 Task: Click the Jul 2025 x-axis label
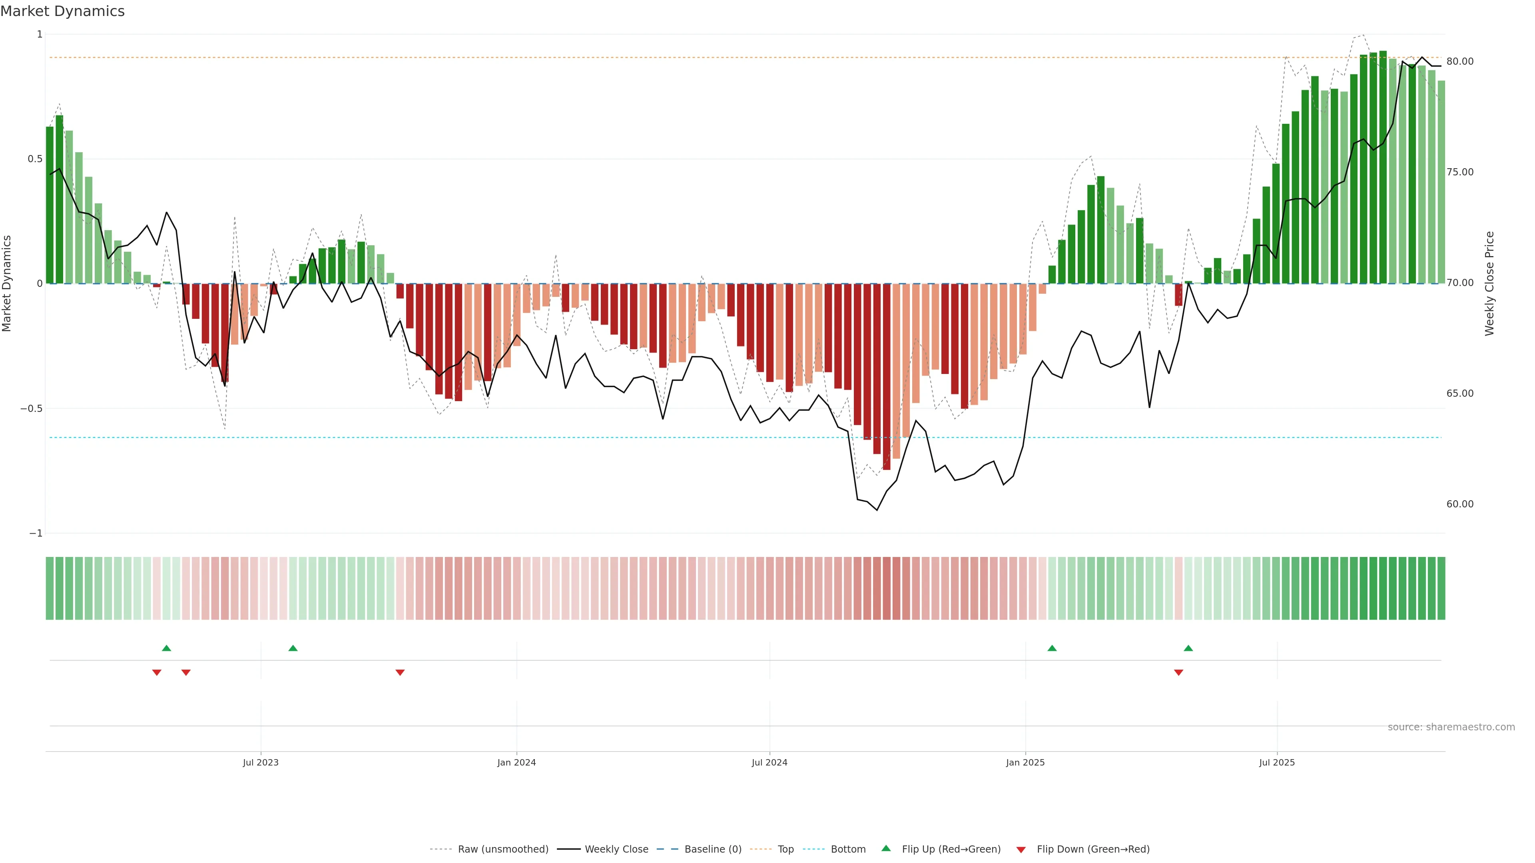tap(1276, 762)
